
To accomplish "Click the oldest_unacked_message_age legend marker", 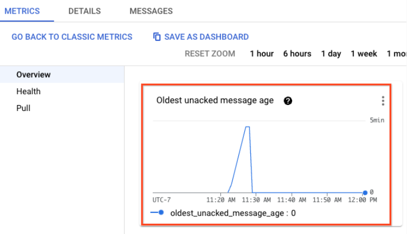I will click(161, 213).
